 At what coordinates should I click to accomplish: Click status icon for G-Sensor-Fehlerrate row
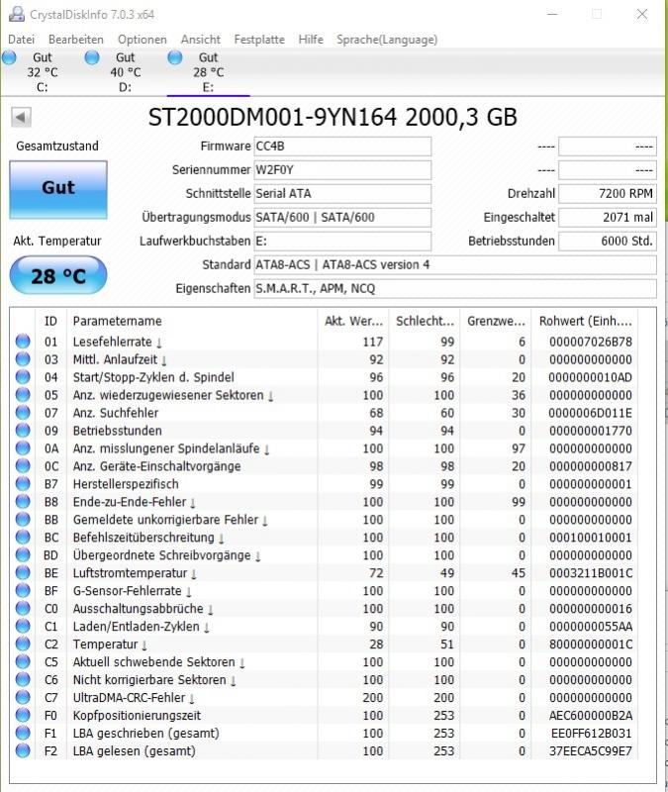[x=23, y=590]
